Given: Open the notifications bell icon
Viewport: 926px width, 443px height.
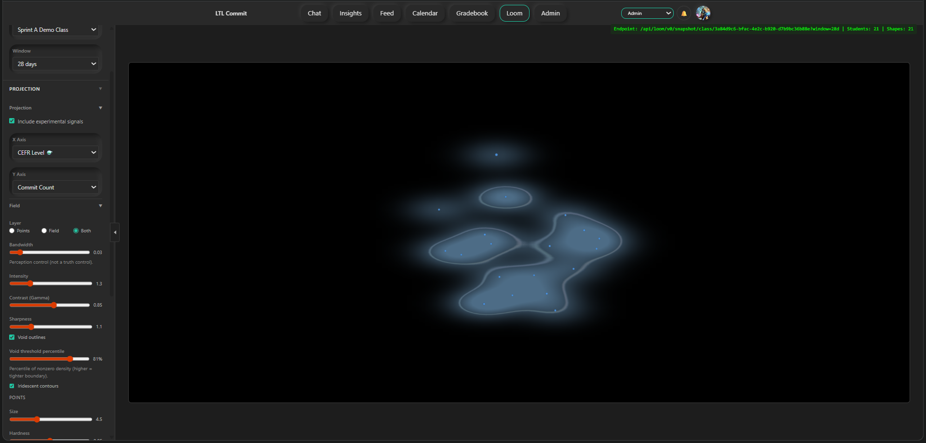Looking at the screenshot, I should click(684, 13).
